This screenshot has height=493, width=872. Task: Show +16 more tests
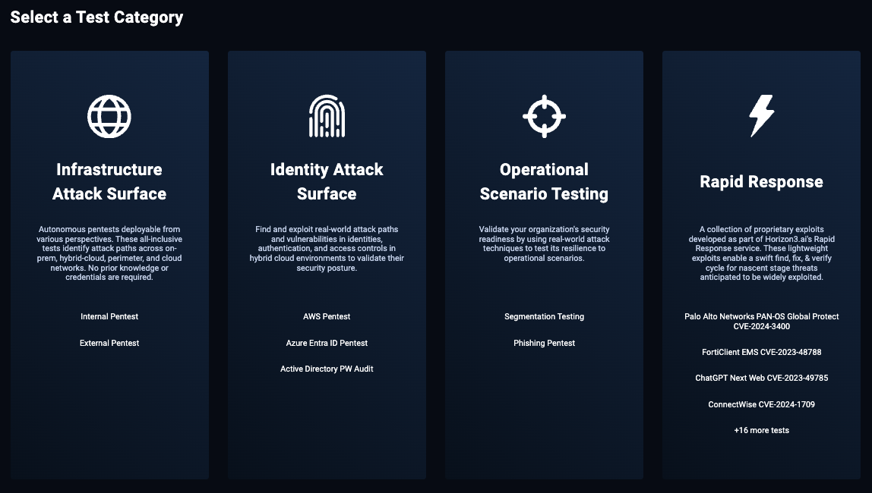[761, 430]
